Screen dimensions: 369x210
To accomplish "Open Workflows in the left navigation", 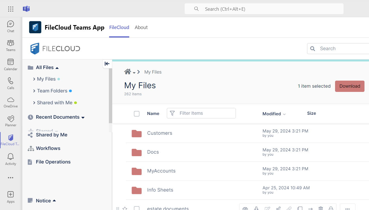I will 48,148.
